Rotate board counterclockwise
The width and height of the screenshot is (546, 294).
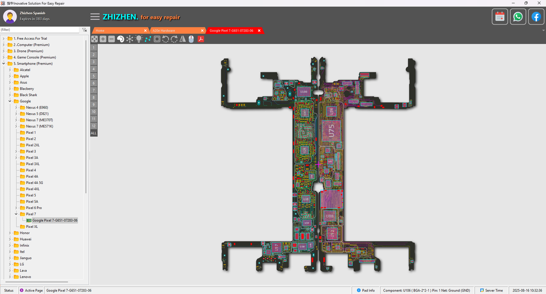166,39
